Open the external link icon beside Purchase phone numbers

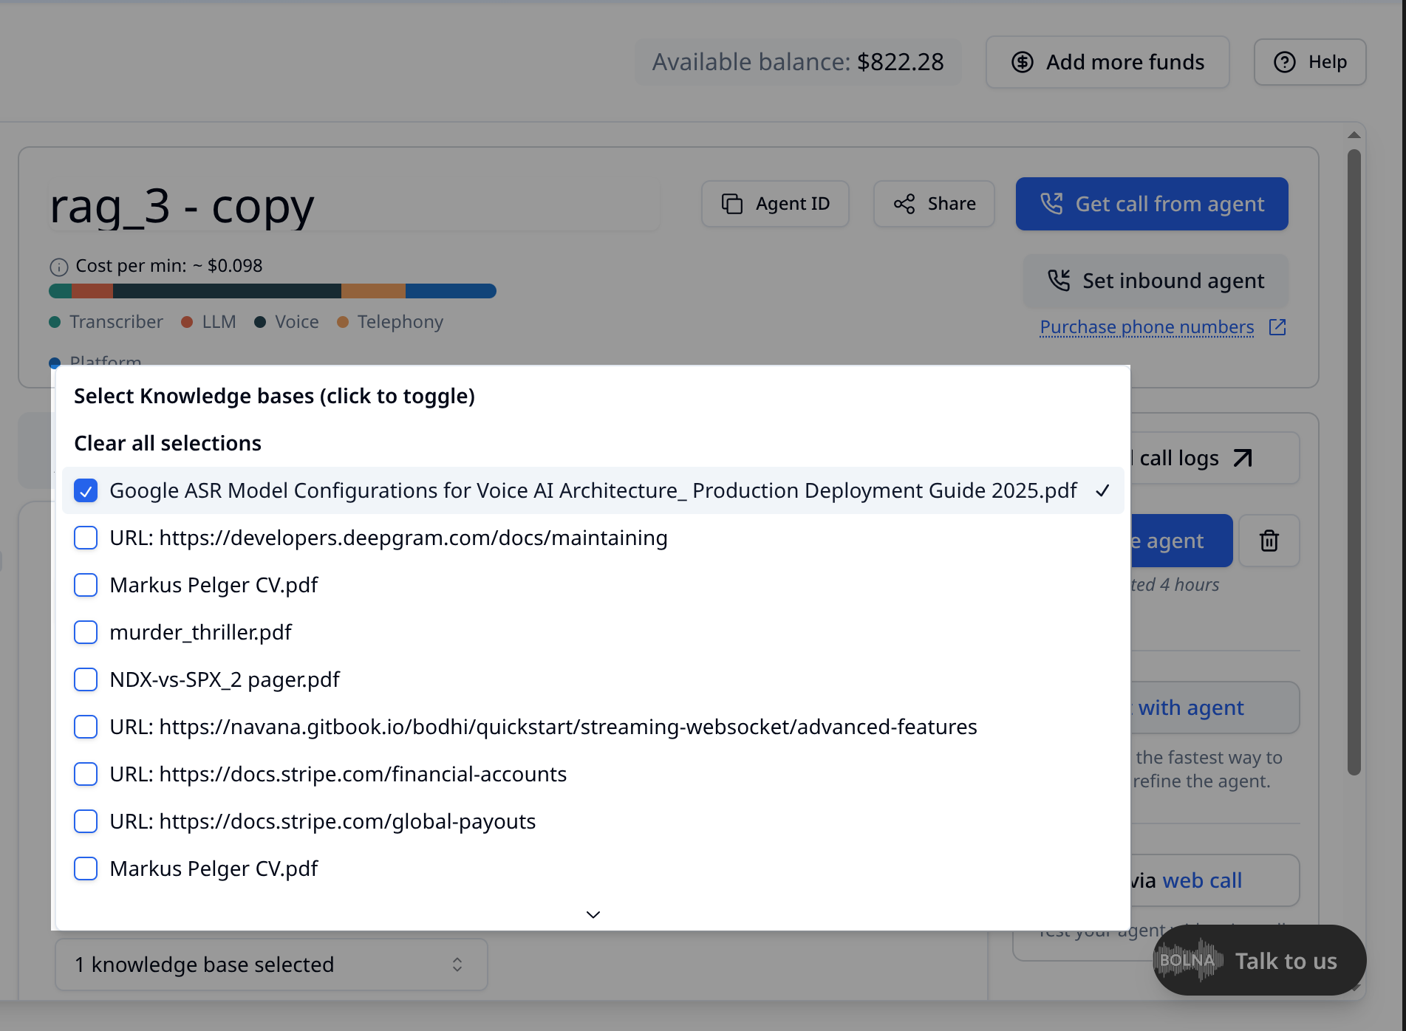pos(1277,327)
